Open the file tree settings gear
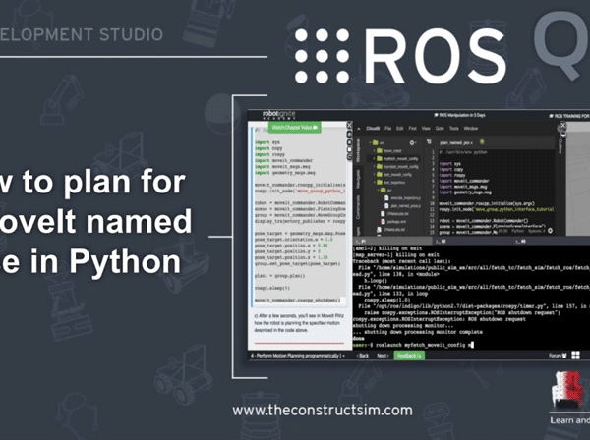 [x=412, y=142]
